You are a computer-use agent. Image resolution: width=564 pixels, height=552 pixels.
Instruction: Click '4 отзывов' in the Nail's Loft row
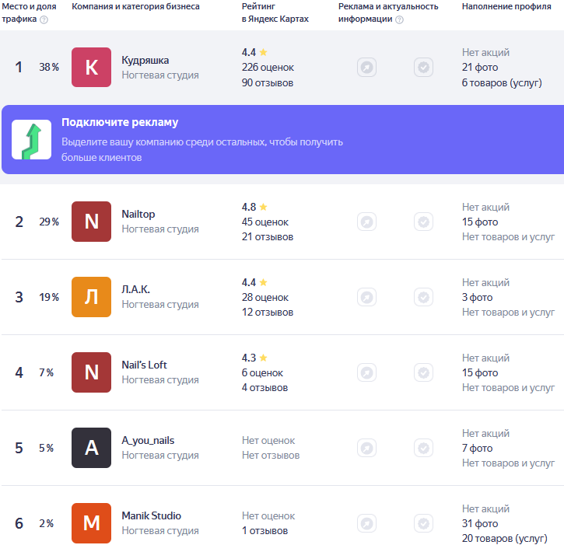[x=264, y=388]
